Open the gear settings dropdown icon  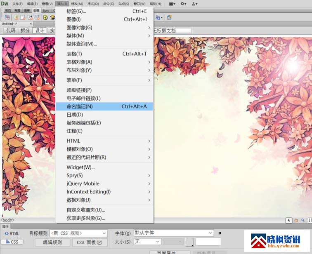[x=183, y=4]
